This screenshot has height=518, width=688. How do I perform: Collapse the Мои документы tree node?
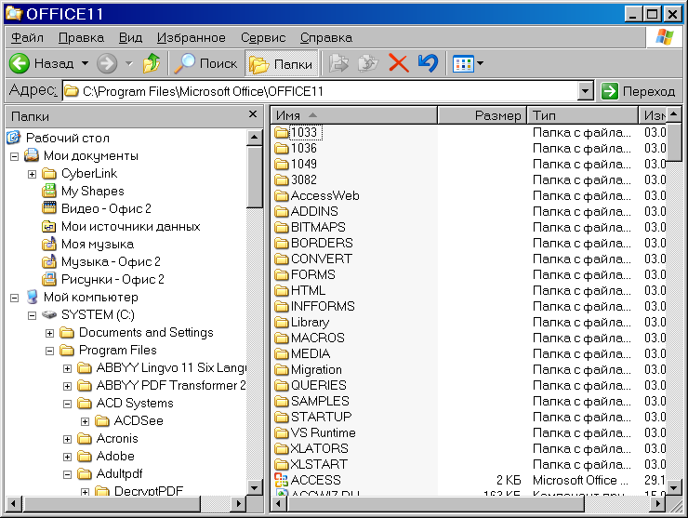(15, 156)
